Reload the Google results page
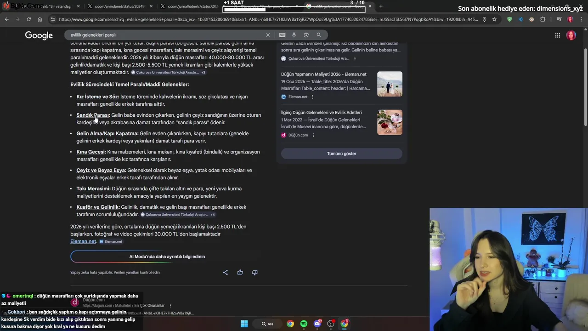The image size is (588, 331). click(x=28, y=19)
